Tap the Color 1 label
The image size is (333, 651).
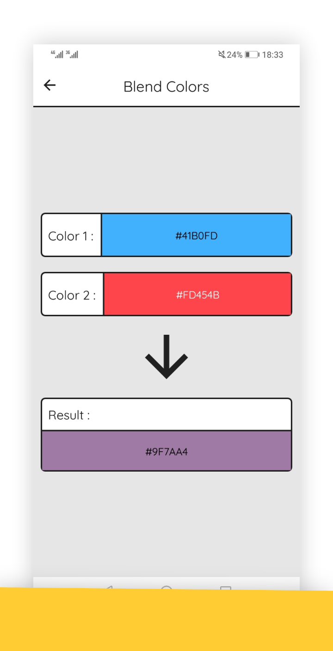71,236
